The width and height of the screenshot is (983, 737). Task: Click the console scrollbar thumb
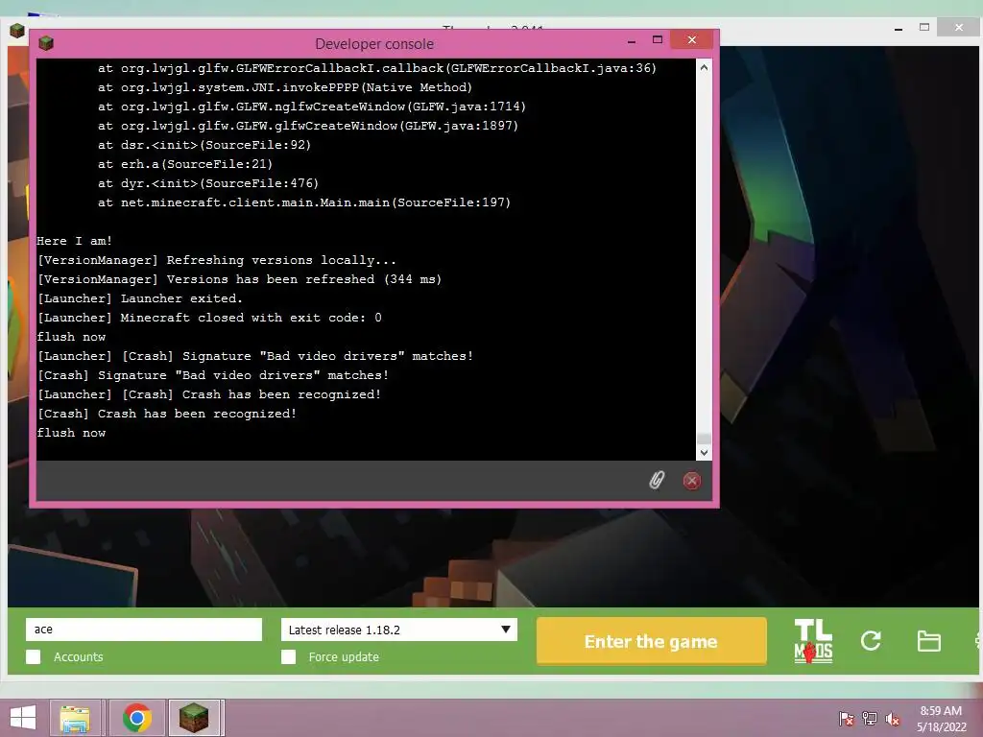tap(704, 439)
